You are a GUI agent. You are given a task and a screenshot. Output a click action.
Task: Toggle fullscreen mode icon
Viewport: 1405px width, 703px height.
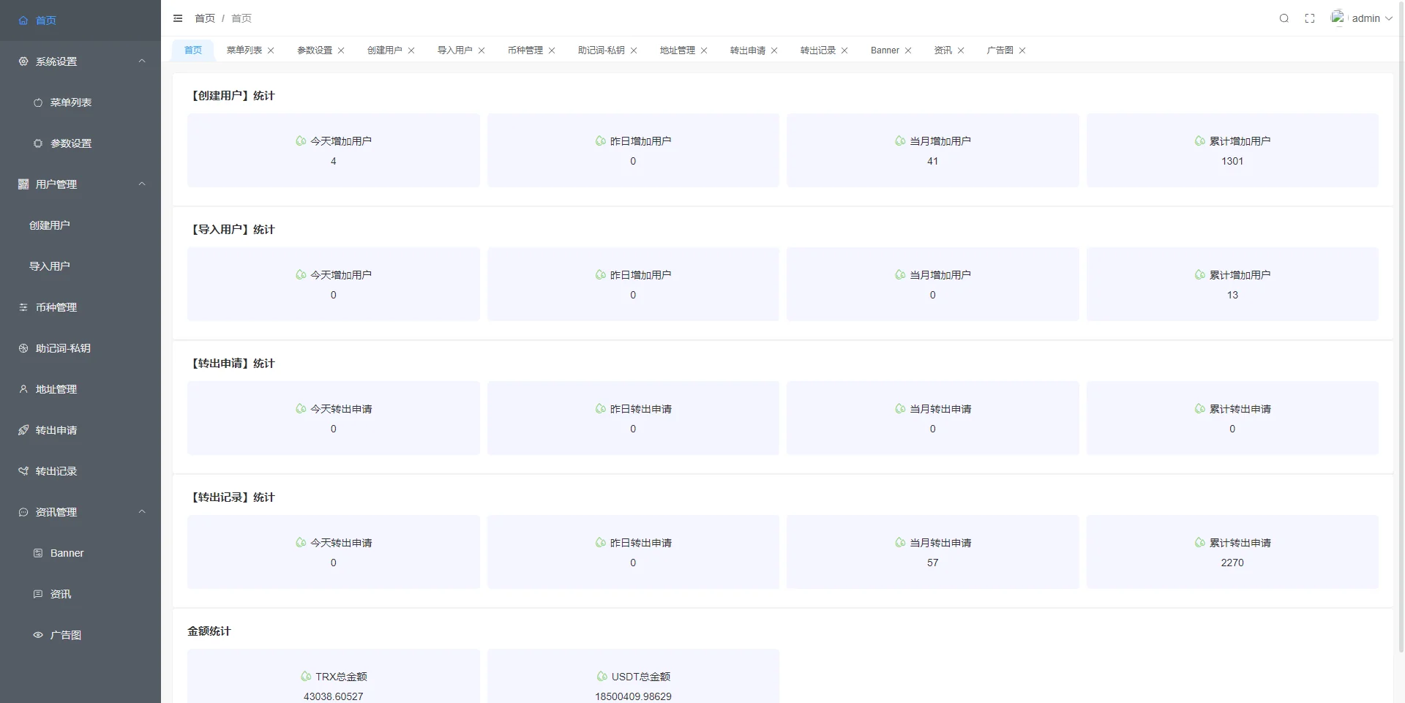(1310, 18)
